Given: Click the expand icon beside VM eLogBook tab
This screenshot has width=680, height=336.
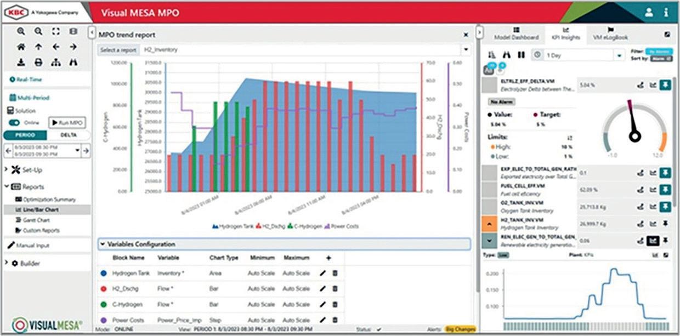Looking at the screenshot, I should pyautogui.click(x=667, y=34).
